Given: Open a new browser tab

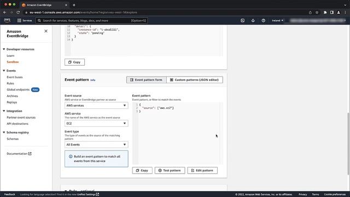Looking at the screenshot, I should tap(74, 5).
